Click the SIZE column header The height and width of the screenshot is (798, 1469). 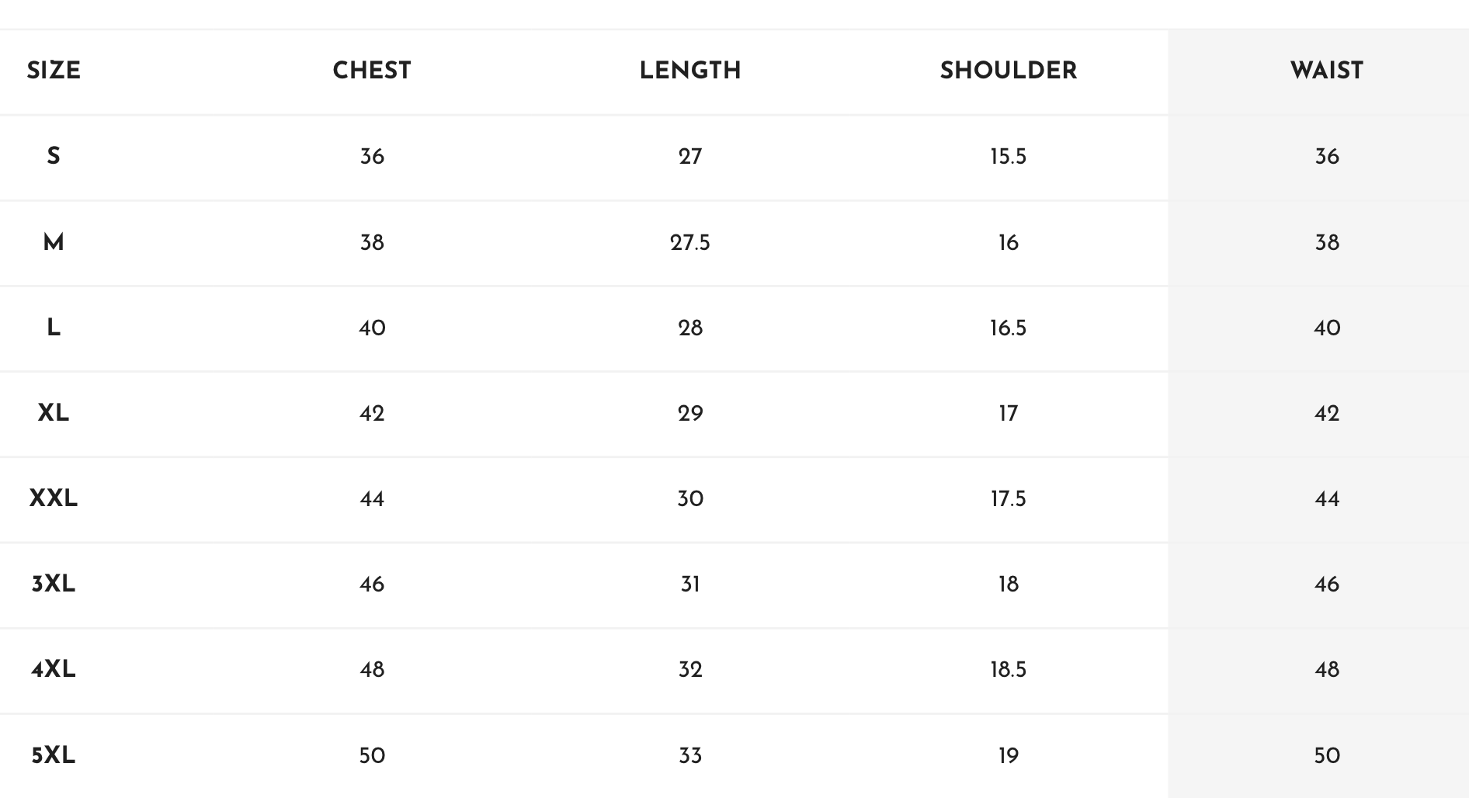coord(54,71)
